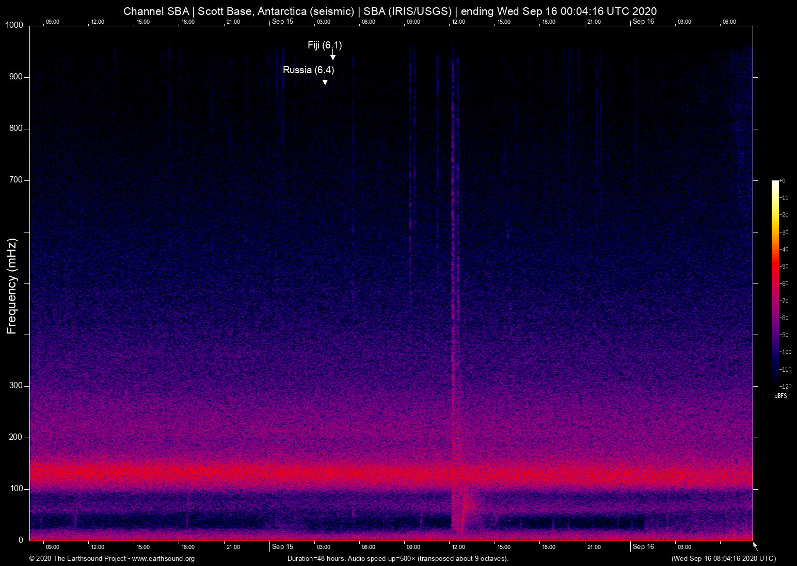The image size is (797, 566).
Task: Click the -50 label on the color scale
Action: coord(785,267)
